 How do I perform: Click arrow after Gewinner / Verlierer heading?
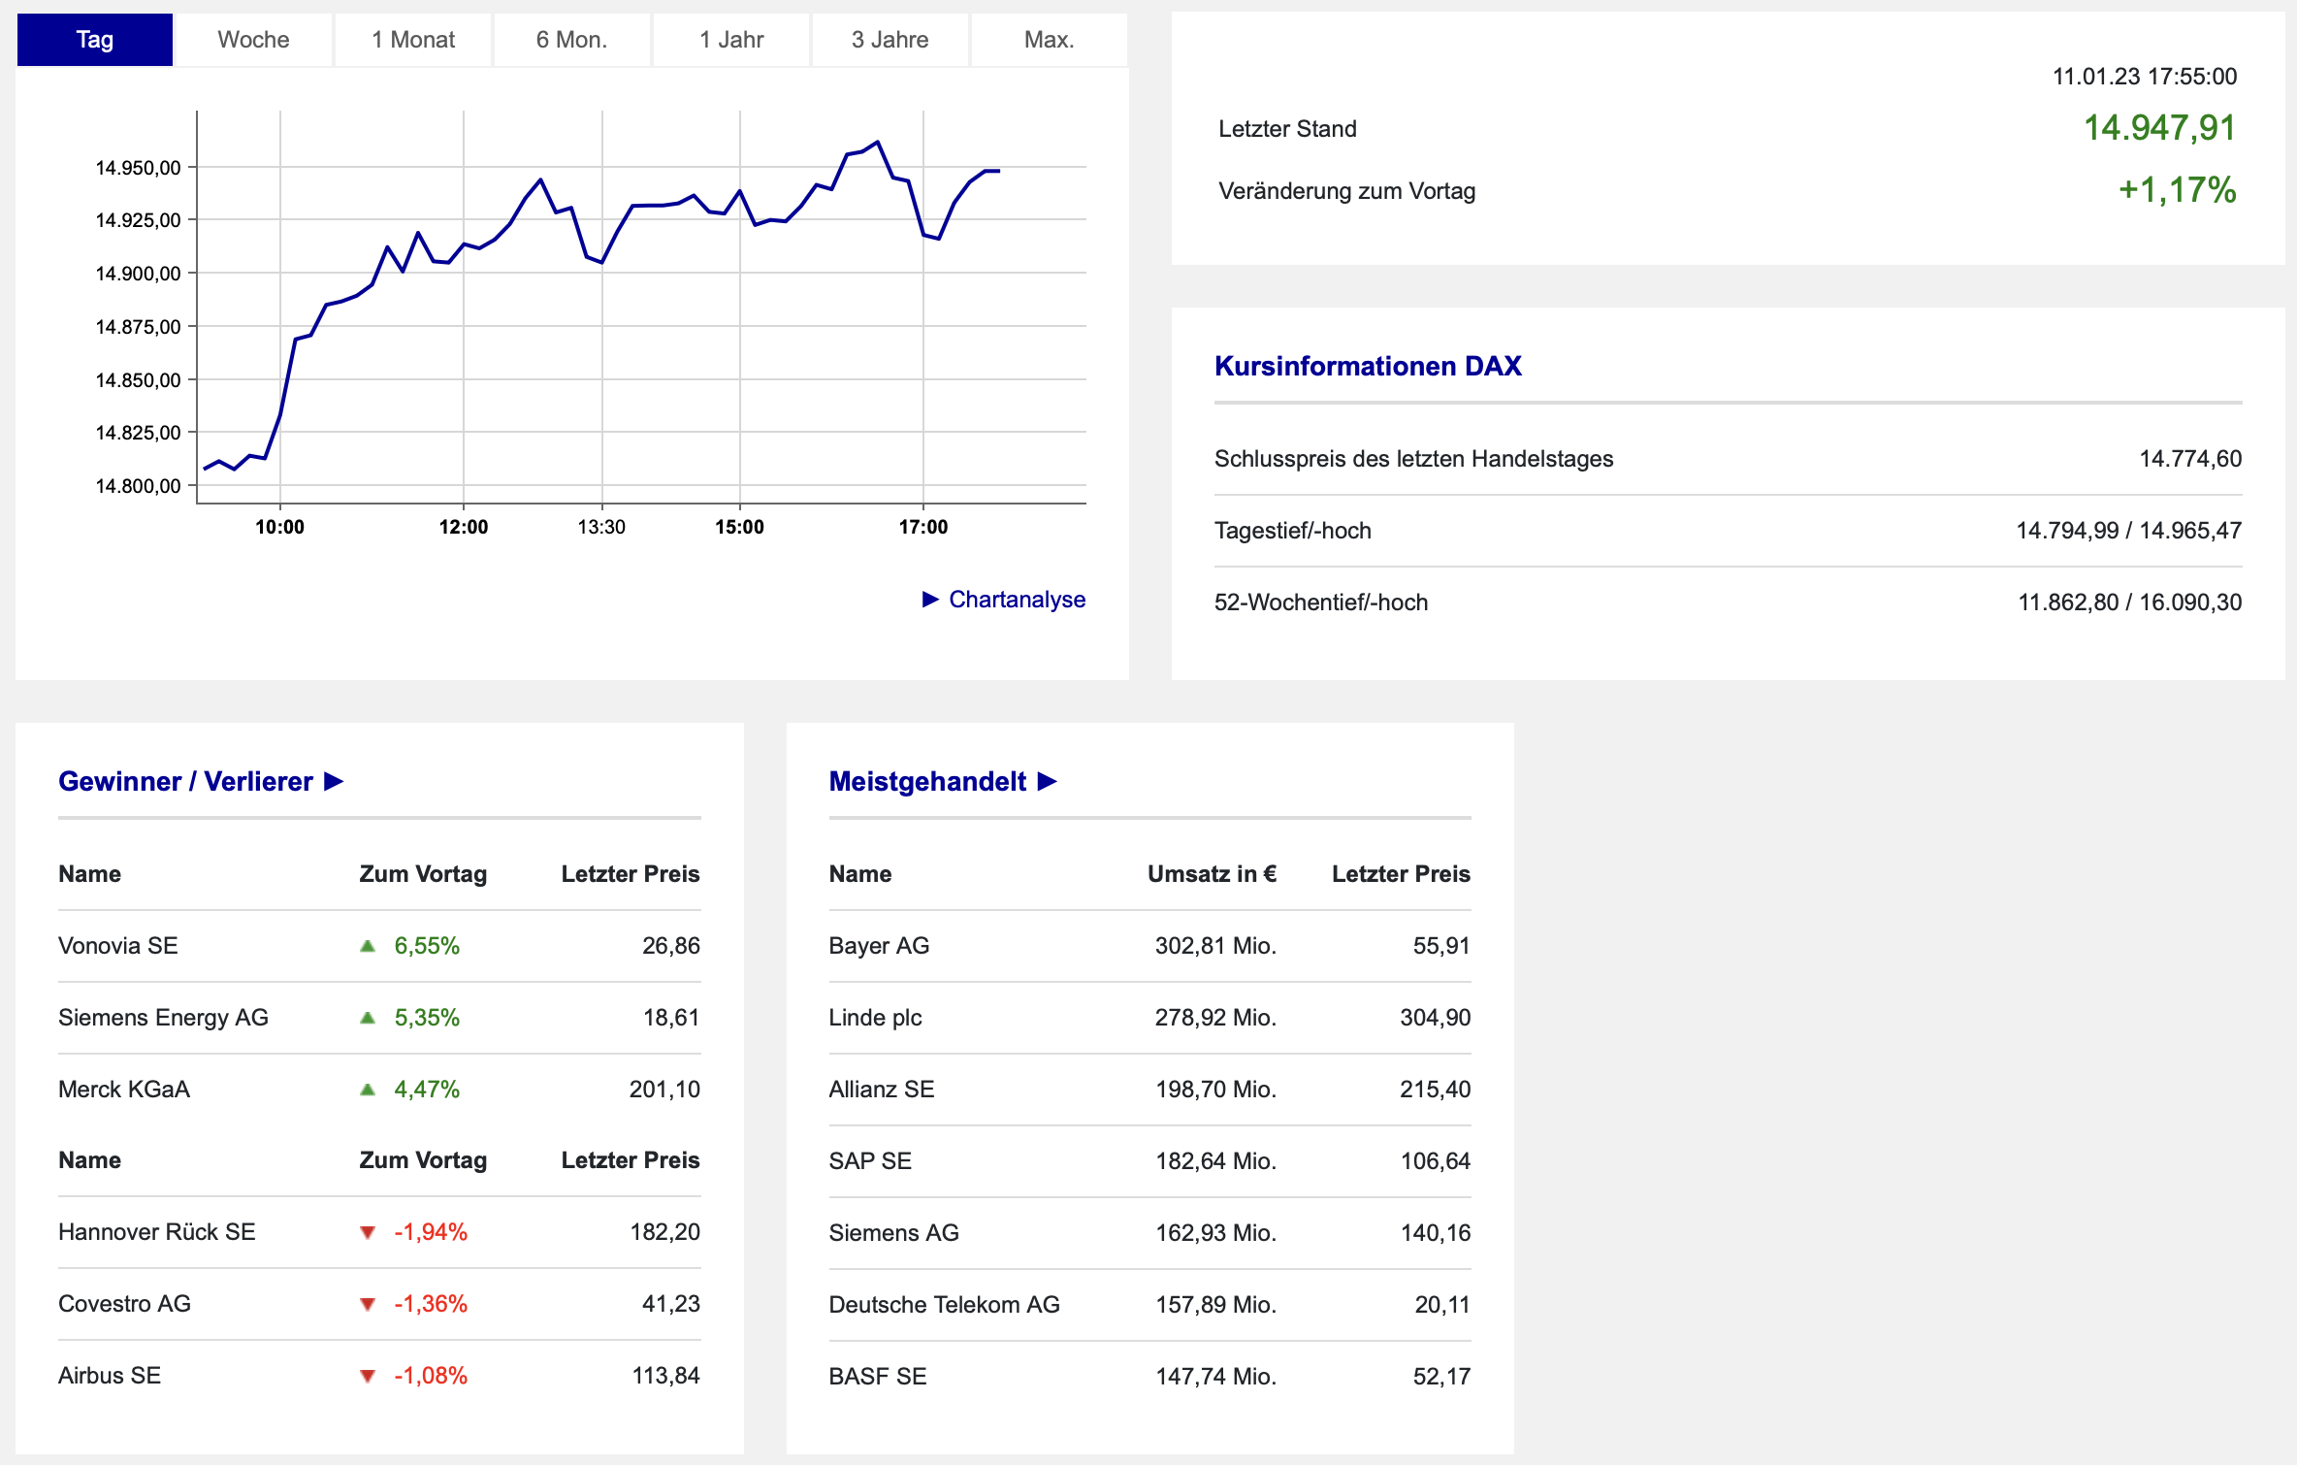334,781
